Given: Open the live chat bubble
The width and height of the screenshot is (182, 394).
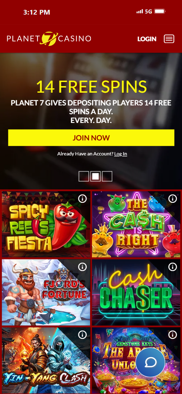Looking at the screenshot, I should point(150,362).
